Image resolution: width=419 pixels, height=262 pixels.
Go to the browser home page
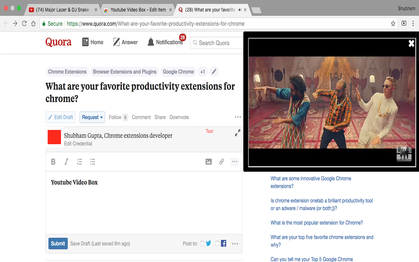coord(33,24)
